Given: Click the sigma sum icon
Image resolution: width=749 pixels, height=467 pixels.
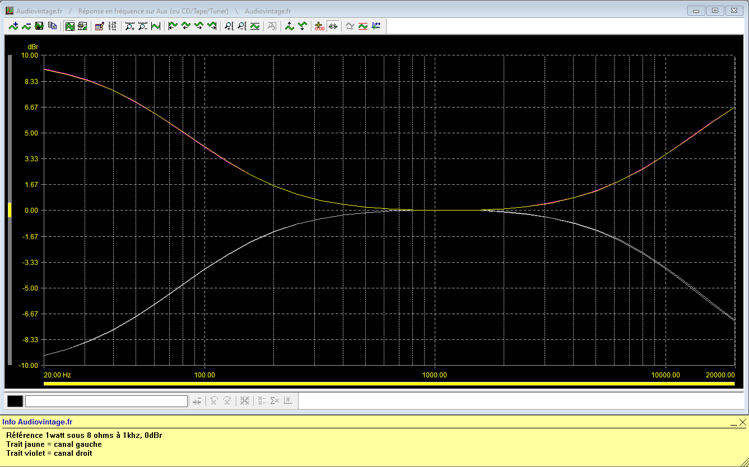Looking at the screenshot, I should (x=275, y=401).
